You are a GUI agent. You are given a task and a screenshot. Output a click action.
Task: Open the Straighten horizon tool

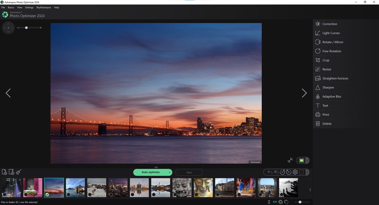pyautogui.click(x=335, y=78)
